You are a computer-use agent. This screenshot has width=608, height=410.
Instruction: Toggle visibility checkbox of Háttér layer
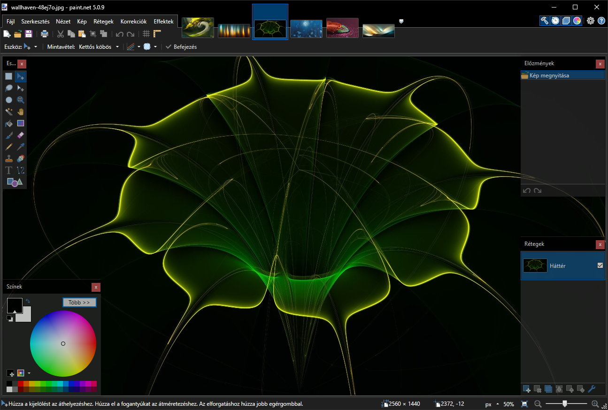600,266
